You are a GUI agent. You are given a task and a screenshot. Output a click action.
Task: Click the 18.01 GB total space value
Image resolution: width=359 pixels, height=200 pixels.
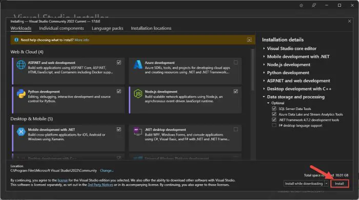pos(342,175)
